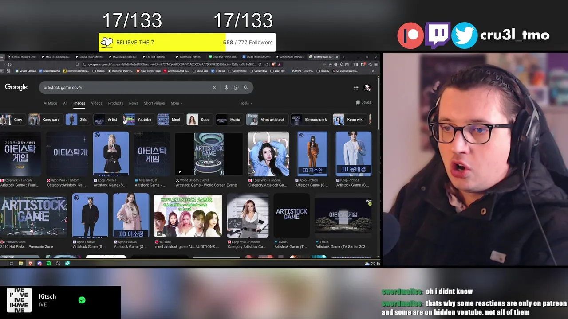Open TMDB Artistock Game logo thumbnail

point(292,216)
